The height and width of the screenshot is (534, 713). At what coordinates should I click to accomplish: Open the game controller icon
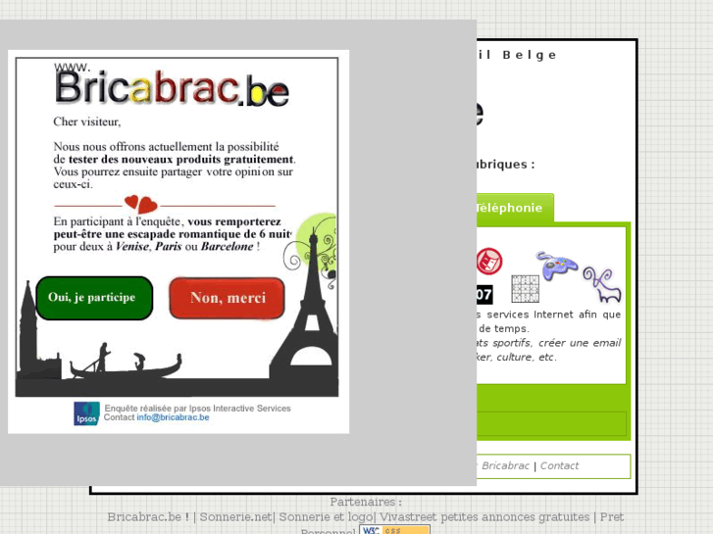(557, 265)
